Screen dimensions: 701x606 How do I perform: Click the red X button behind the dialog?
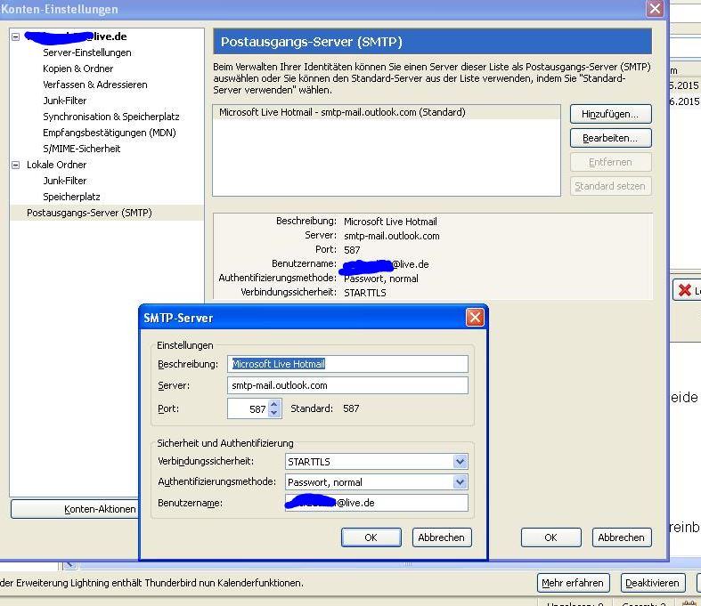686,291
